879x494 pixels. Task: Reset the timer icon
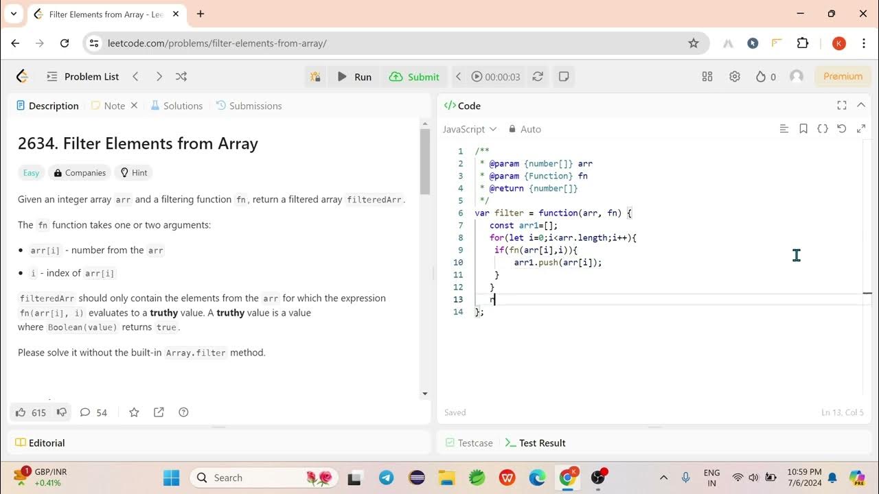click(538, 77)
